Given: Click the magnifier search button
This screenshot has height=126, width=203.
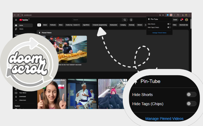Looking at the screenshot, I should (x=125, y=20).
